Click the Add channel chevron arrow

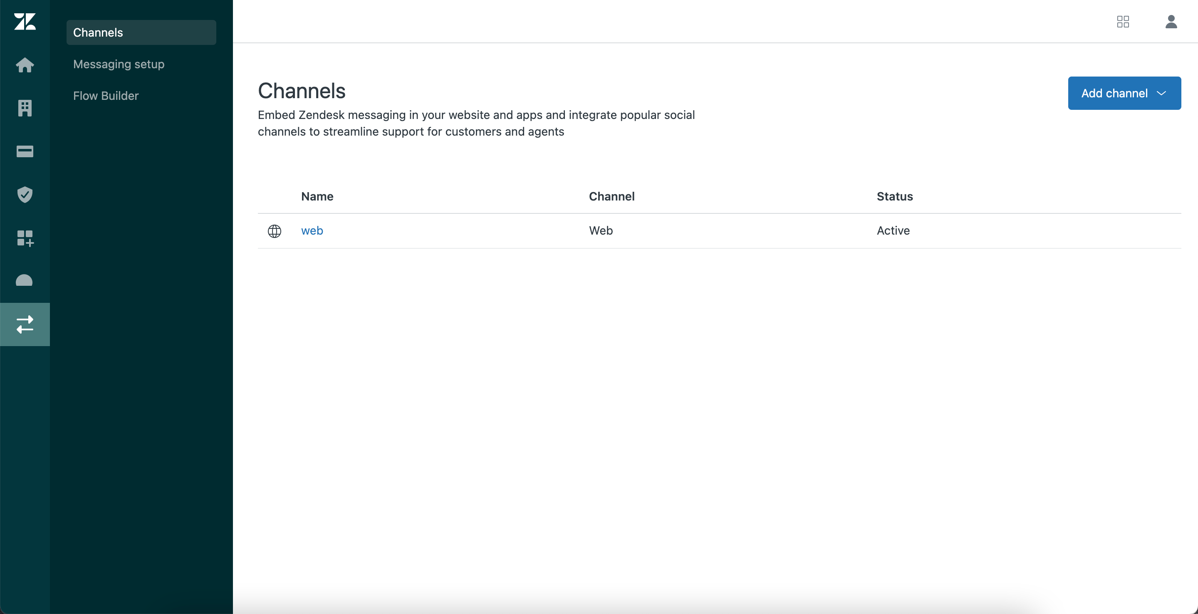pyautogui.click(x=1161, y=93)
